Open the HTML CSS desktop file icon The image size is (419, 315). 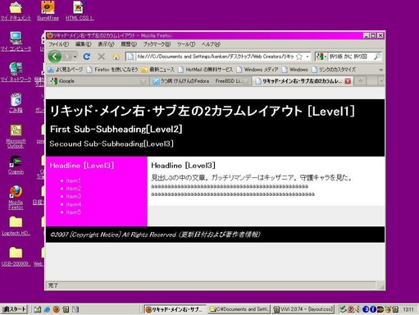(80, 11)
